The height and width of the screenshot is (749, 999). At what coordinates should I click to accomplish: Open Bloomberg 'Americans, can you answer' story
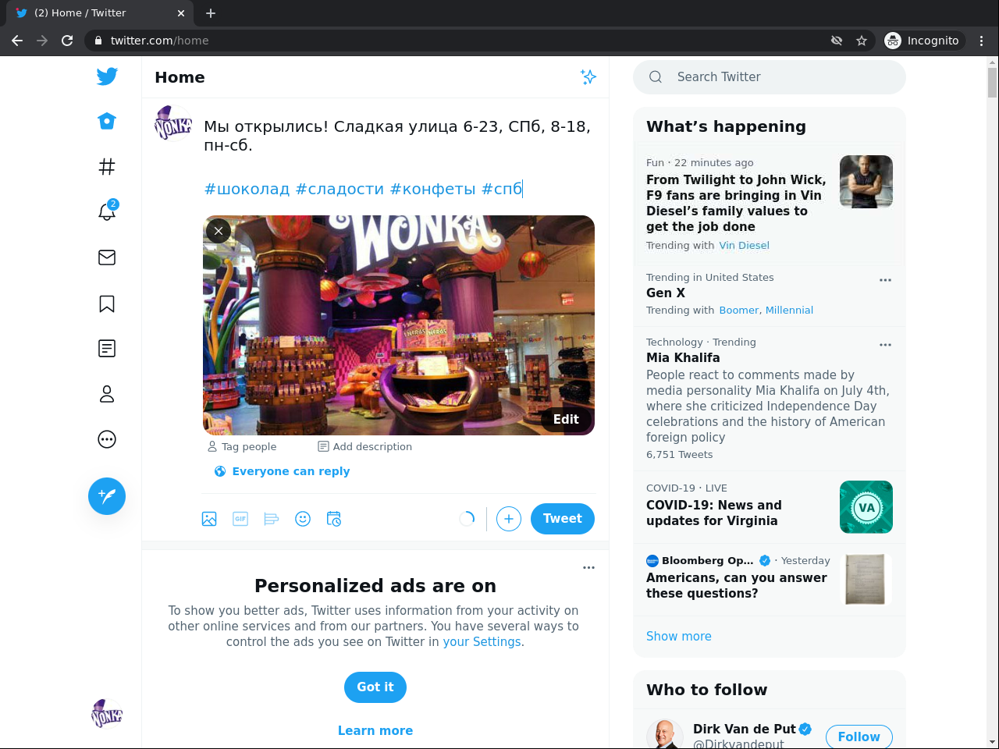pyautogui.click(x=737, y=585)
